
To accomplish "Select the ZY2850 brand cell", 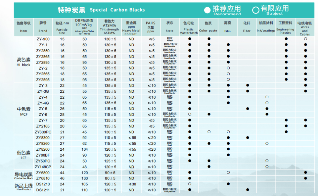I will [43, 51].
